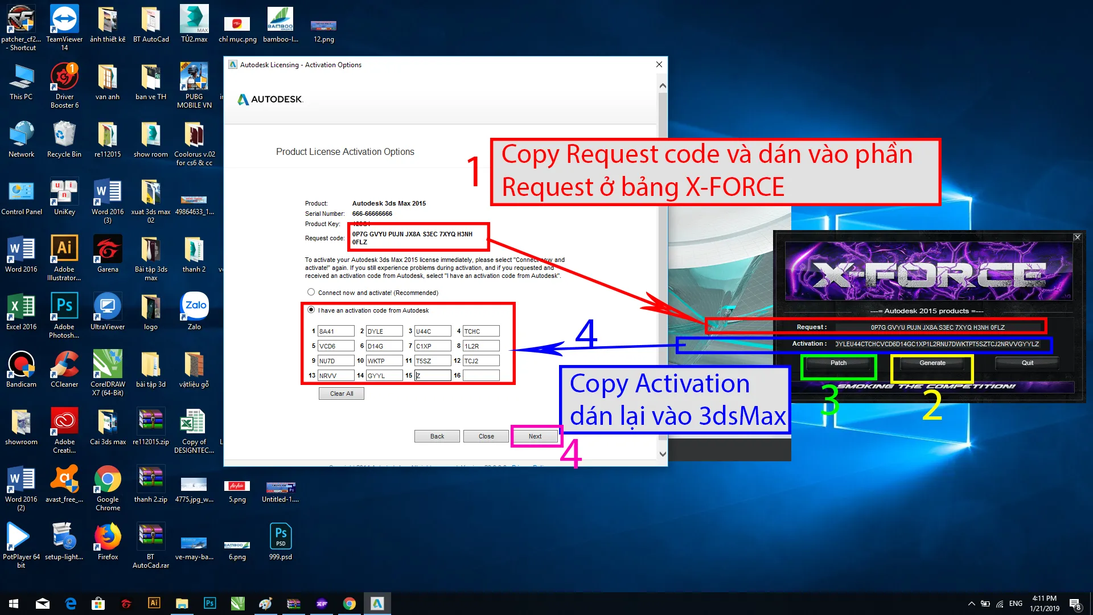Screen dimensions: 1093x615
Task: Click activation code field number 16
Action: coord(481,375)
